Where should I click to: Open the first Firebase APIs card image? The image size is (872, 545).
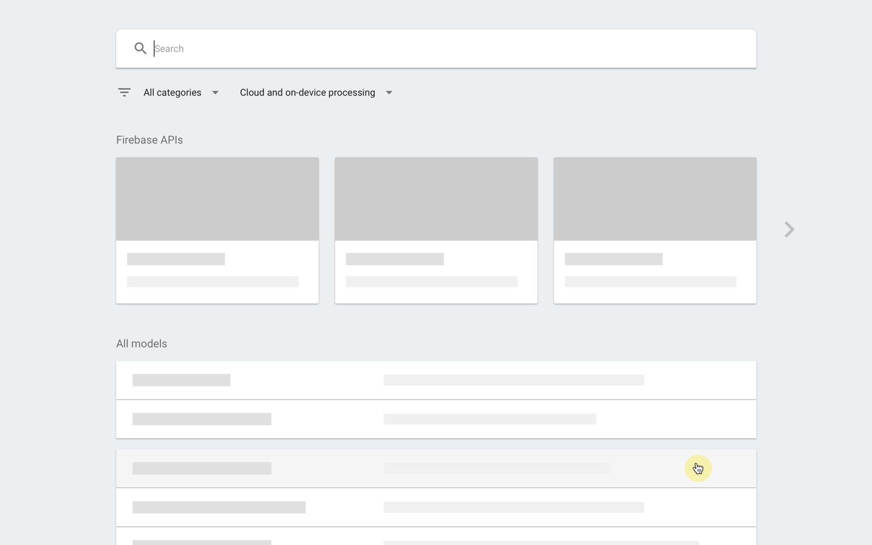[217, 199]
